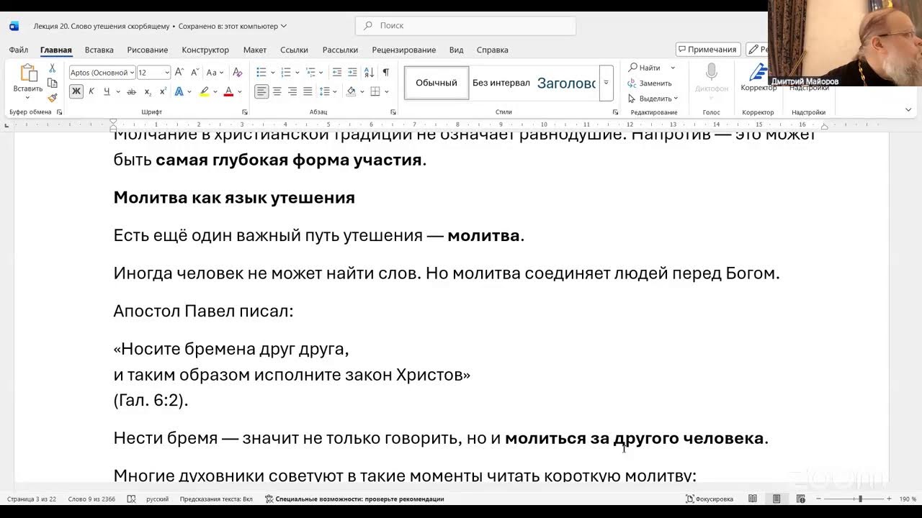This screenshot has height=518, width=922.
Task: Expand the bullets list dropdown
Action: [272, 72]
